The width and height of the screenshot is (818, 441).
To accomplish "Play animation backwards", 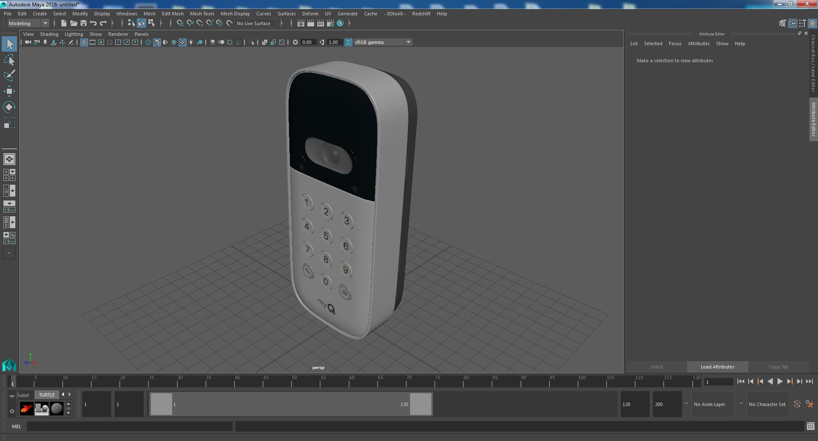I will coord(770,382).
